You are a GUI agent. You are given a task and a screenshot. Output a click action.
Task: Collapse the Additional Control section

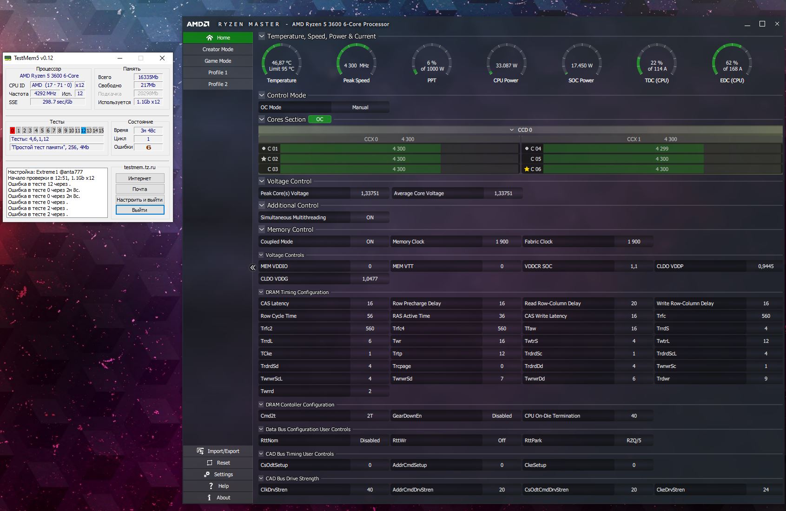click(x=262, y=205)
